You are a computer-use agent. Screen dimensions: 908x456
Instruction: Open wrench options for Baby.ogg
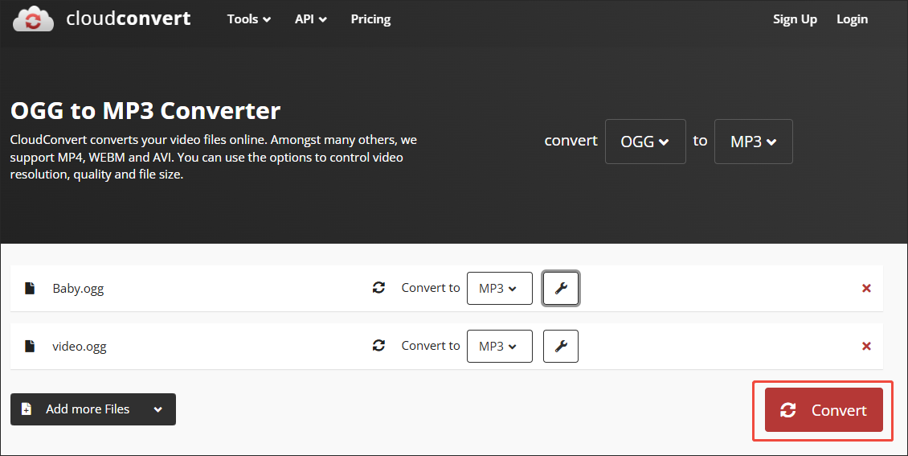(x=561, y=288)
